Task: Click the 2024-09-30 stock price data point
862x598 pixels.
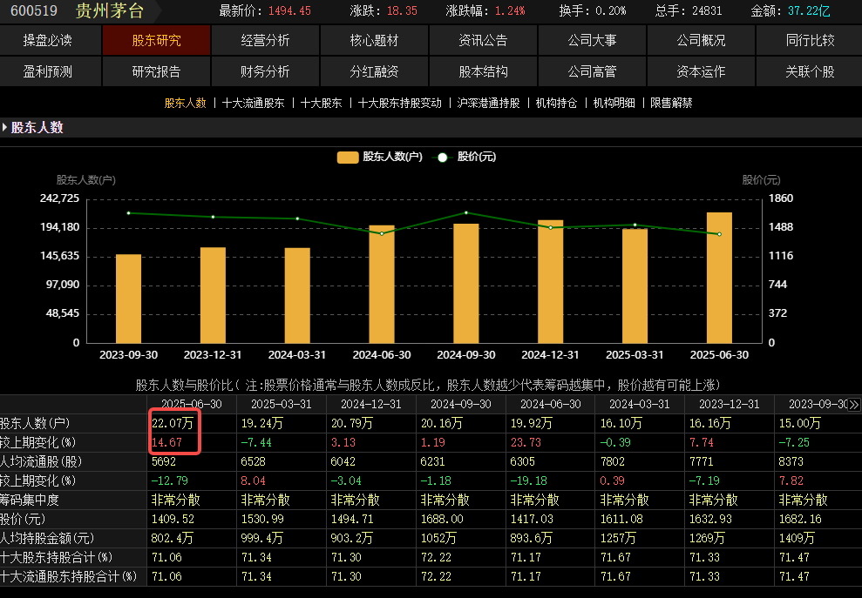Action: click(466, 212)
